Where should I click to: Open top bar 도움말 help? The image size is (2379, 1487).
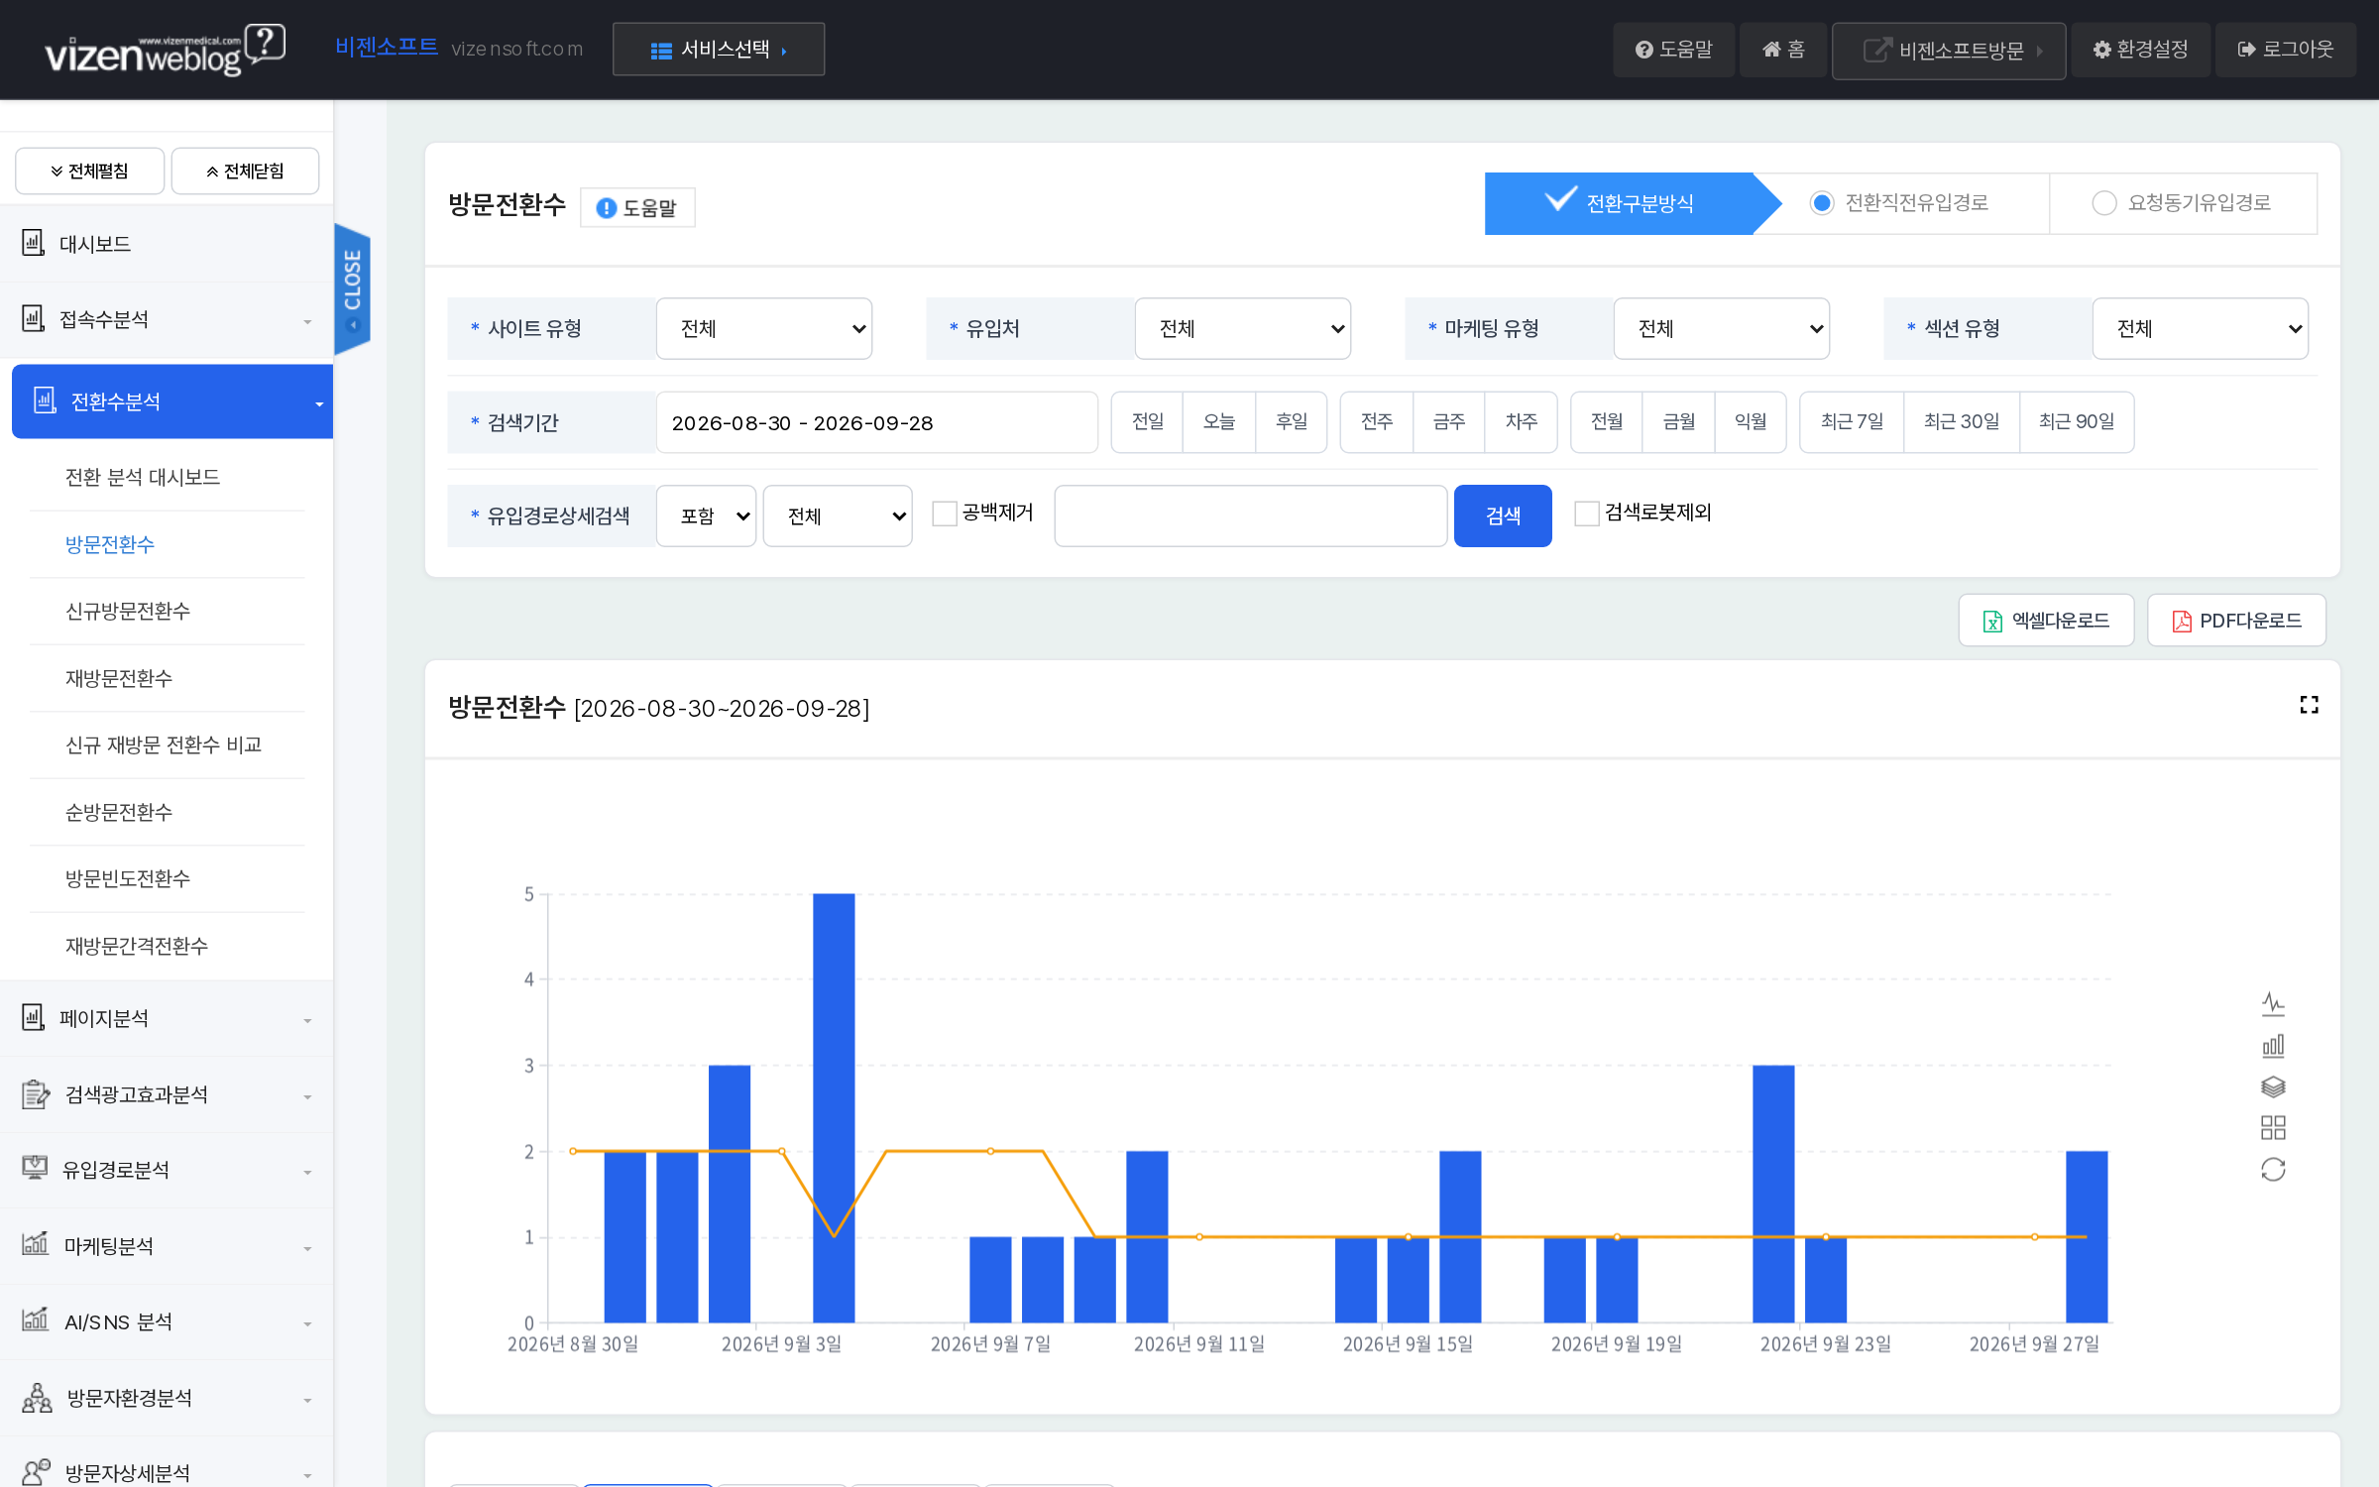tap(1673, 50)
